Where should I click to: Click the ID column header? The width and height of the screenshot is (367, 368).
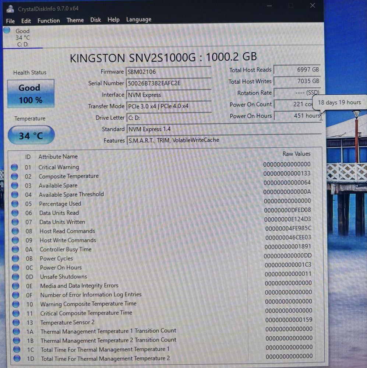coord(28,157)
